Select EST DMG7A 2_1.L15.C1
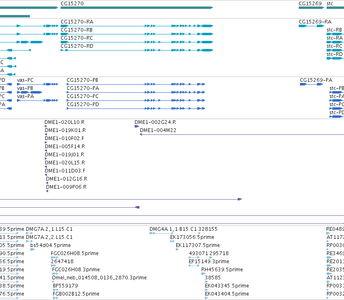This screenshot has width=344, height=300. (x=49, y=229)
